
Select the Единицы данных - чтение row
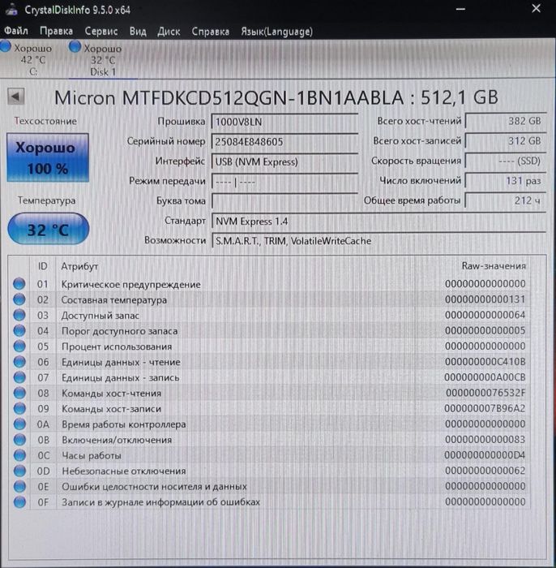click(270, 362)
